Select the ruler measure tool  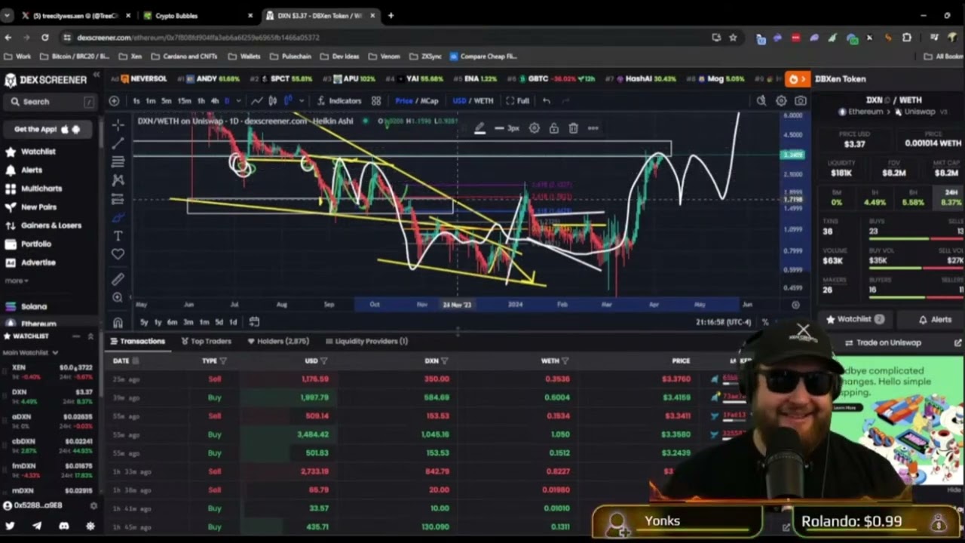click(x=118, y=279)
